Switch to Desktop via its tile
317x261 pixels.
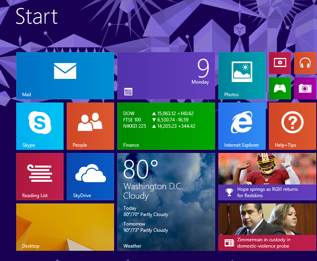click(x=65, y=227)
